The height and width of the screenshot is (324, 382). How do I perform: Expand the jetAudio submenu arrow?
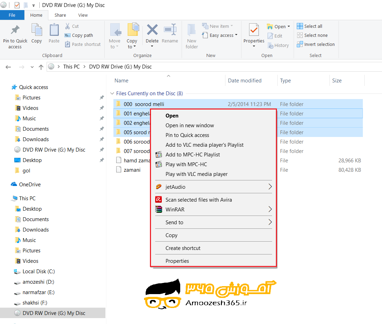(x=270, y=187)
